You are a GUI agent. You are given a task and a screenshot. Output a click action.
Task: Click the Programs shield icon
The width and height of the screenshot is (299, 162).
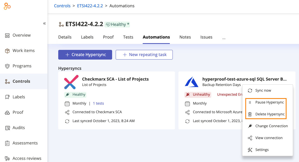(x=7, y=66)
